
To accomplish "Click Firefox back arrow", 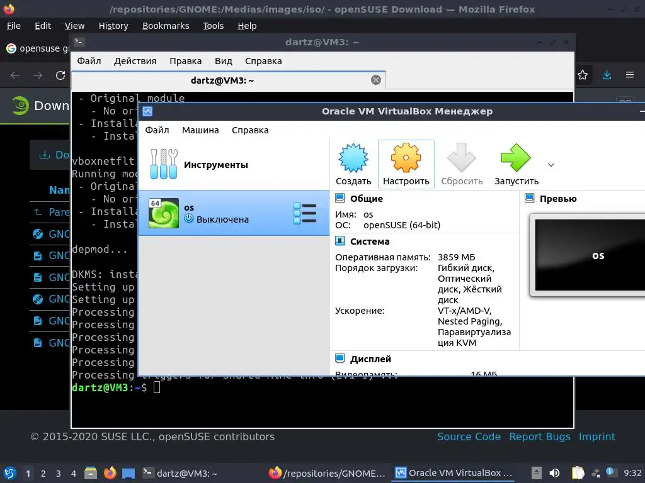I will (x=15, y=75).
